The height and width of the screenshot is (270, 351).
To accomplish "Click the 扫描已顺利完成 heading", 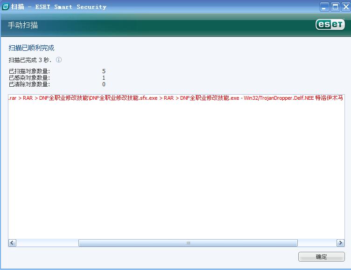I will tap(31, 48).
